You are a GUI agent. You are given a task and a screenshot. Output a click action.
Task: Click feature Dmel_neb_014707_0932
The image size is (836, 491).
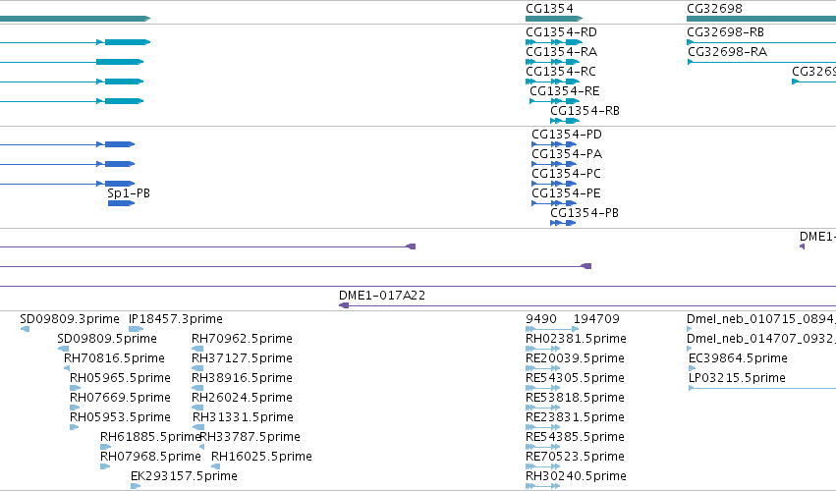761,339
